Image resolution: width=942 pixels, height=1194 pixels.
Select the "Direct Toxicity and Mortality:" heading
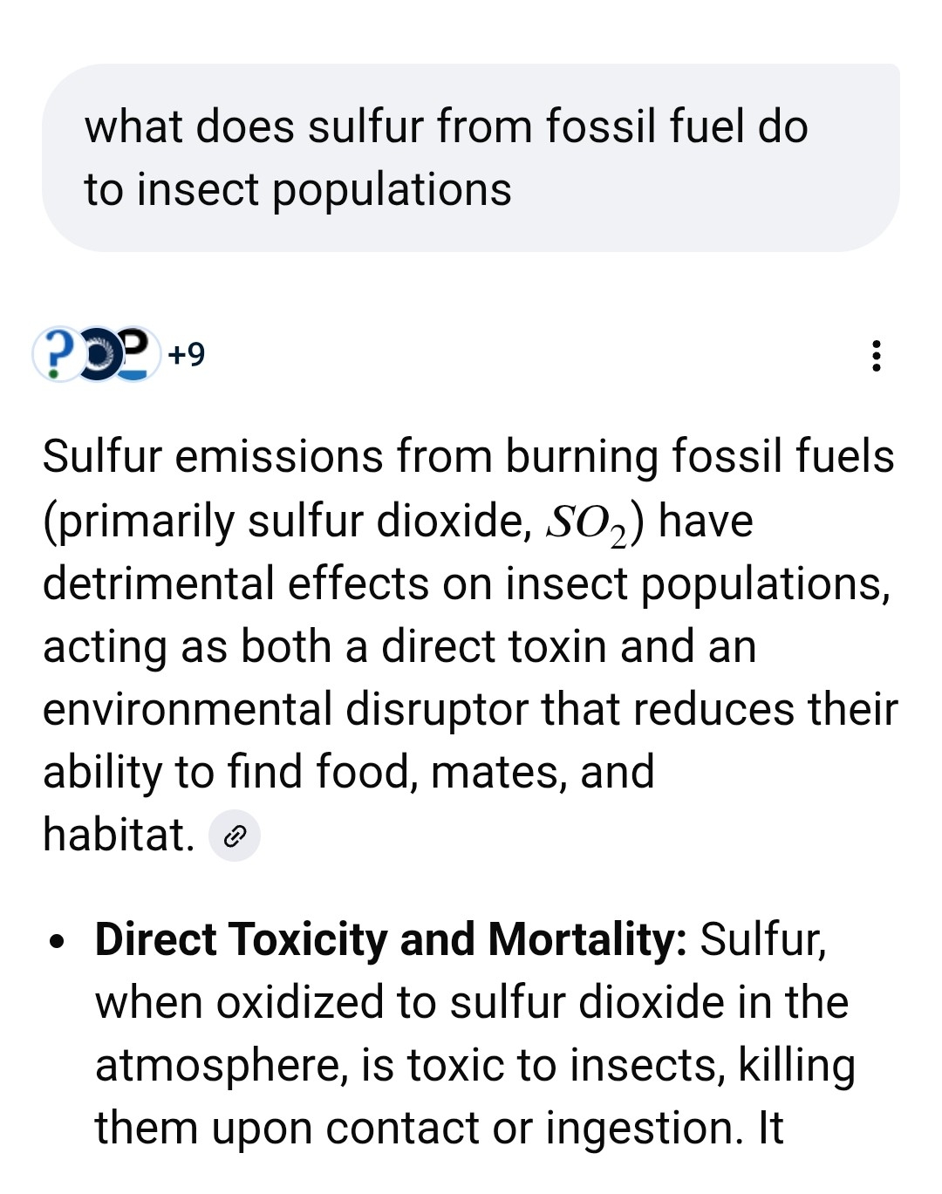pos(390,940)
